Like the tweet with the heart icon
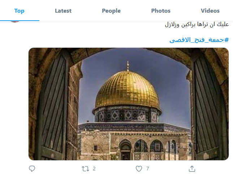The width and height of the screenshot is (233, 174). pyautogui.click(x=139, y=169)
